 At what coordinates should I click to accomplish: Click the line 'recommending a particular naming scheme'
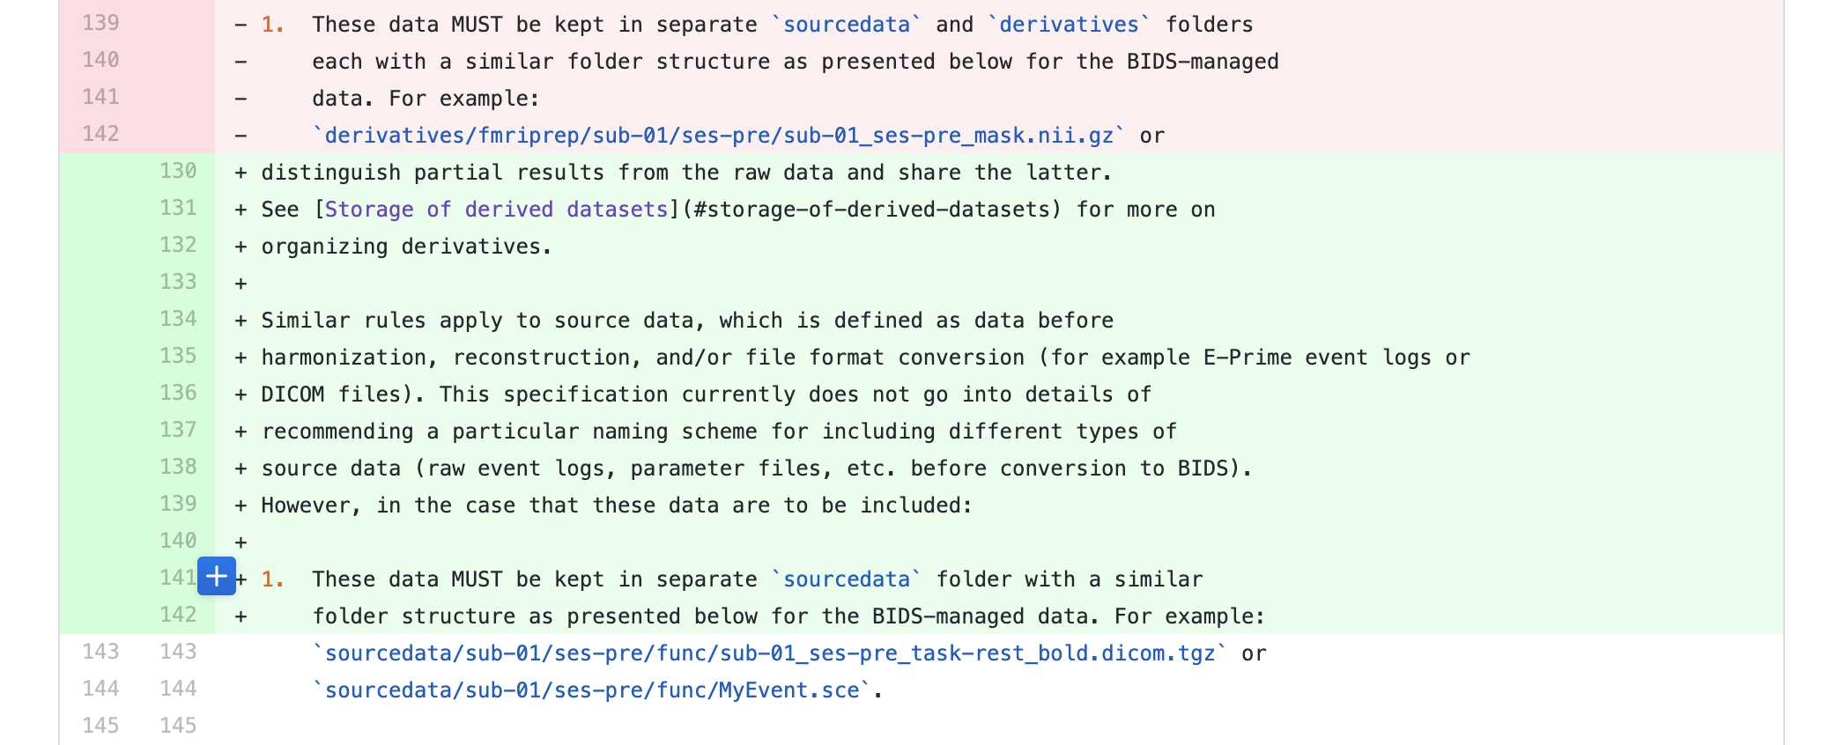[719, 432]
